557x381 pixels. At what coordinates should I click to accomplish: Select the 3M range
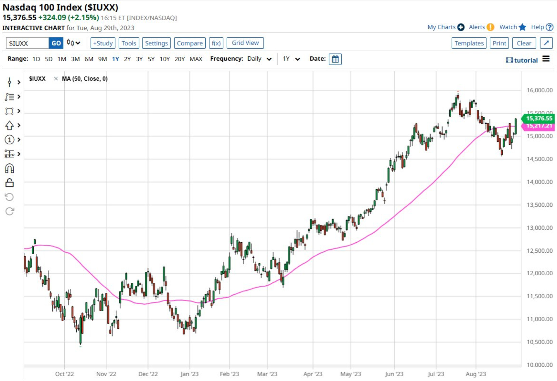pyautogui.click(x=75, y=59)
